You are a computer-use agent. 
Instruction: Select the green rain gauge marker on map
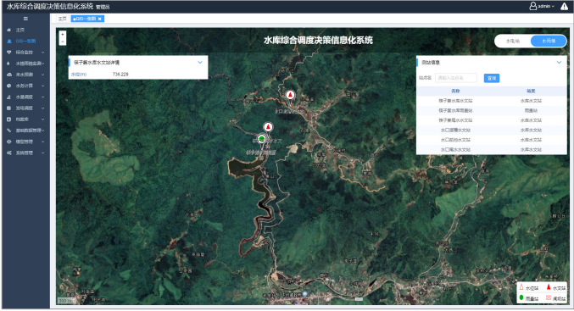pos(261,139)
